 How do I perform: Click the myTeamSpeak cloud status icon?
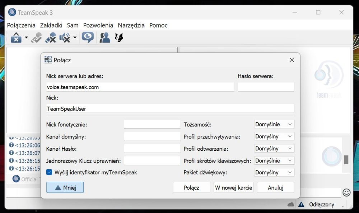click(291, 204)
